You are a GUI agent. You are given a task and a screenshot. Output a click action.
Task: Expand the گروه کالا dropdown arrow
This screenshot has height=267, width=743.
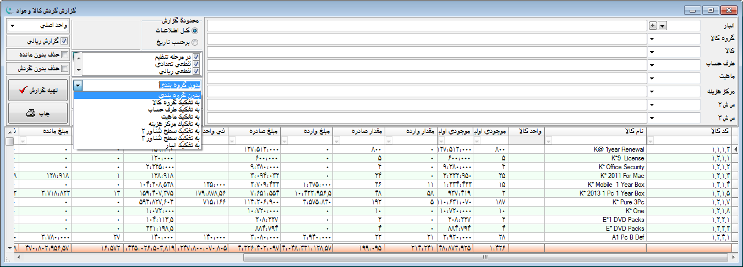tap(652, 39)
